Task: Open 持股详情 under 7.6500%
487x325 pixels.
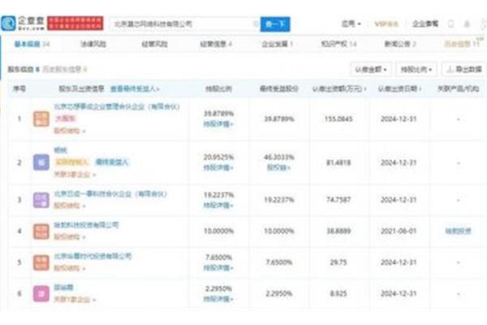Action: pyautogui.click(x=218, y=268)
